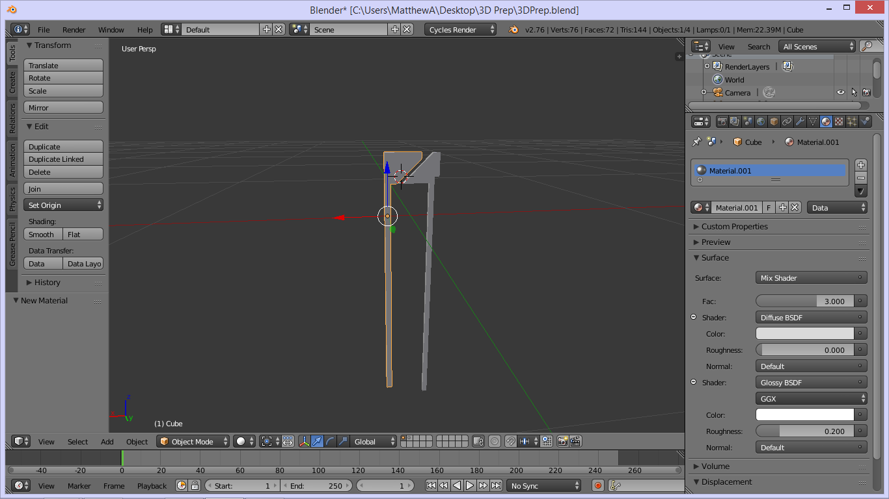Open the Texture properties tab checker icon
Screen dimensions: 889x499
[839, 122]
